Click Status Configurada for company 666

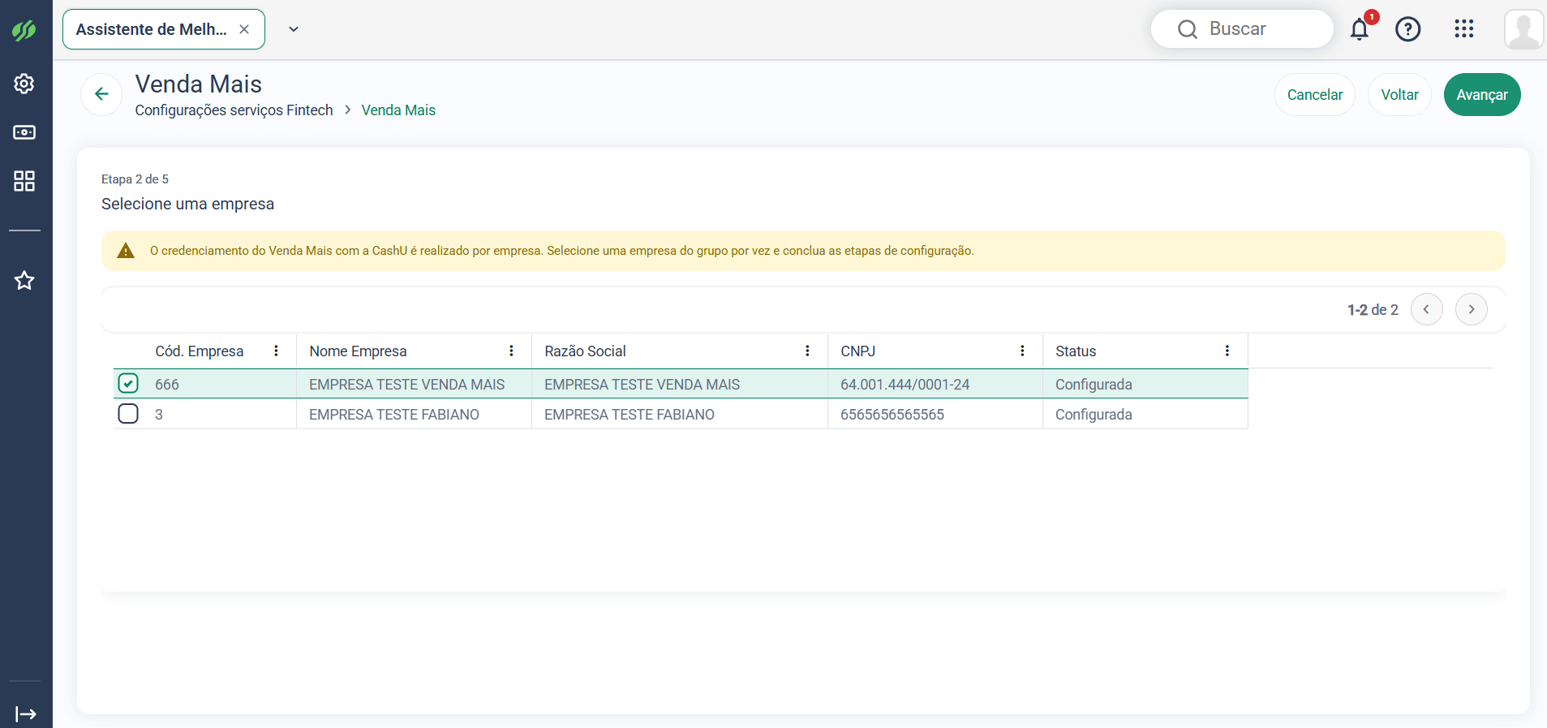click(x=1145, y=384)
